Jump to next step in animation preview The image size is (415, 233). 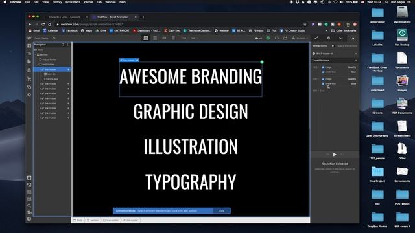[342, 155]
